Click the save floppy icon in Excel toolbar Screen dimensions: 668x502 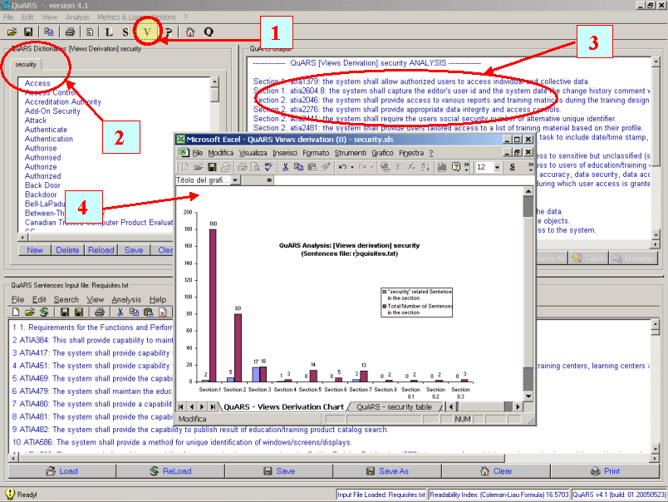point(212,167)
